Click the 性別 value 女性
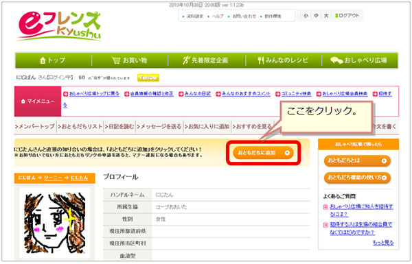This screenshot has width=412, height=264. click(161, 219)
